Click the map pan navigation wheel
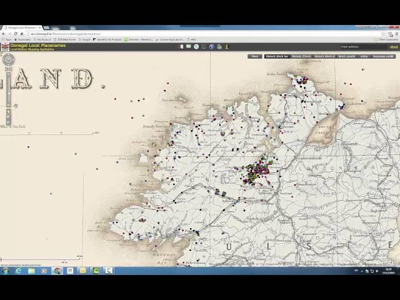400x300 pixels. (x=8, y=60)
